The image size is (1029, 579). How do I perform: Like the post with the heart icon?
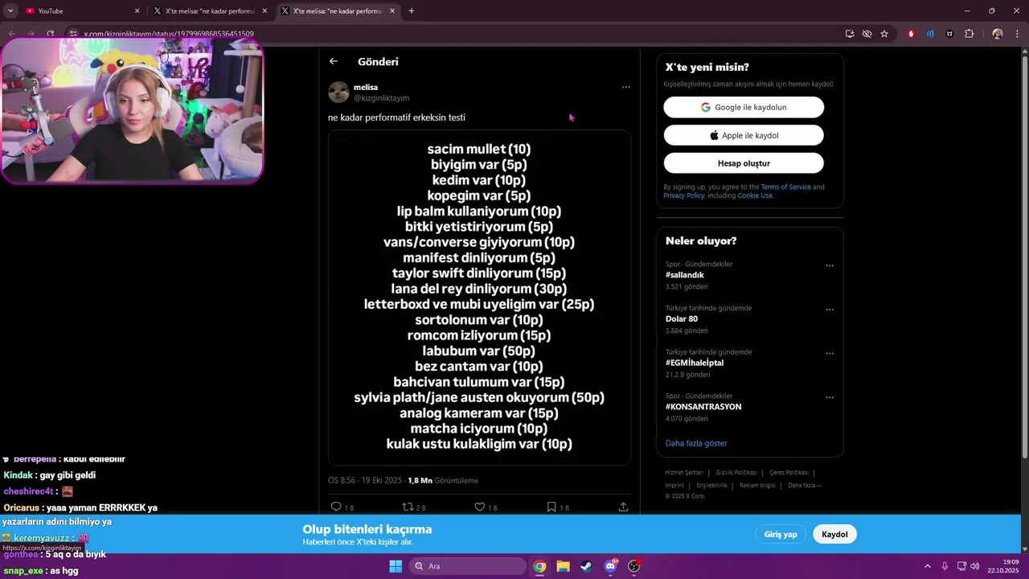click(x=480, y=507)
